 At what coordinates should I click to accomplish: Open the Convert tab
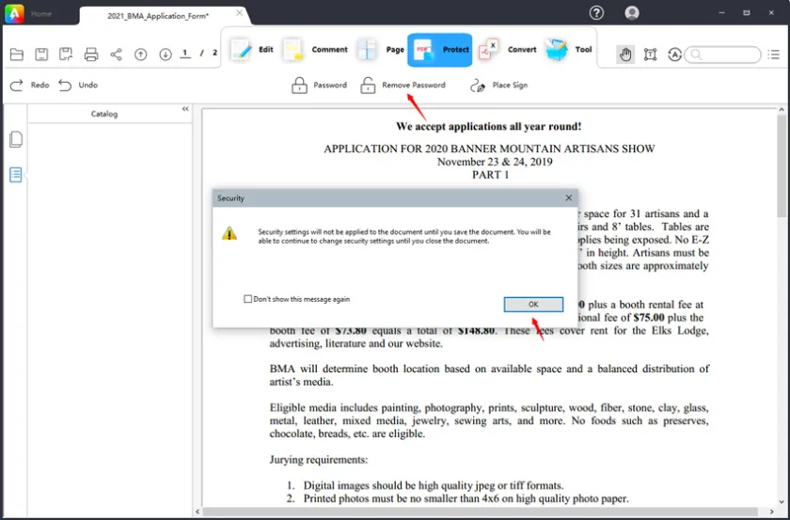click(506, 50)
